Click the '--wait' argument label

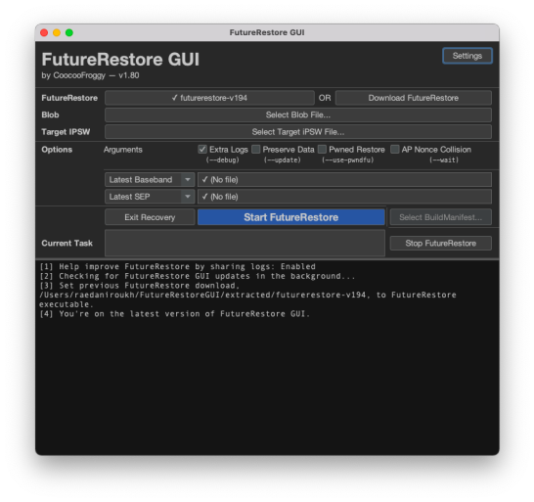[444, 160]
